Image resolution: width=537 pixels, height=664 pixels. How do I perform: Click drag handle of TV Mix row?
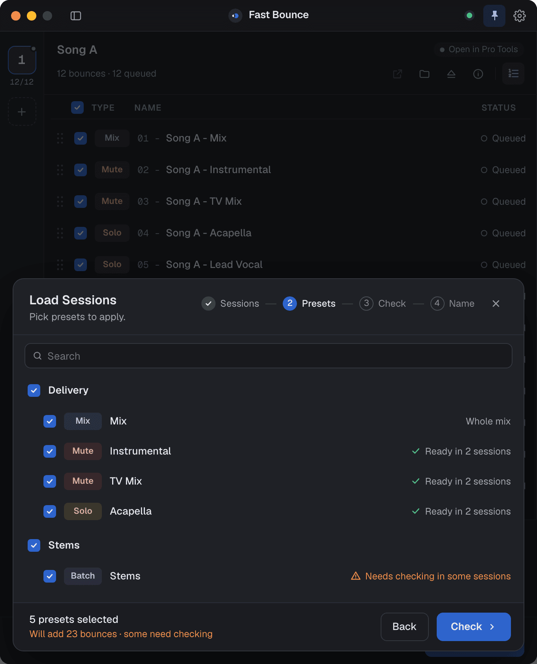pos(60,202)
